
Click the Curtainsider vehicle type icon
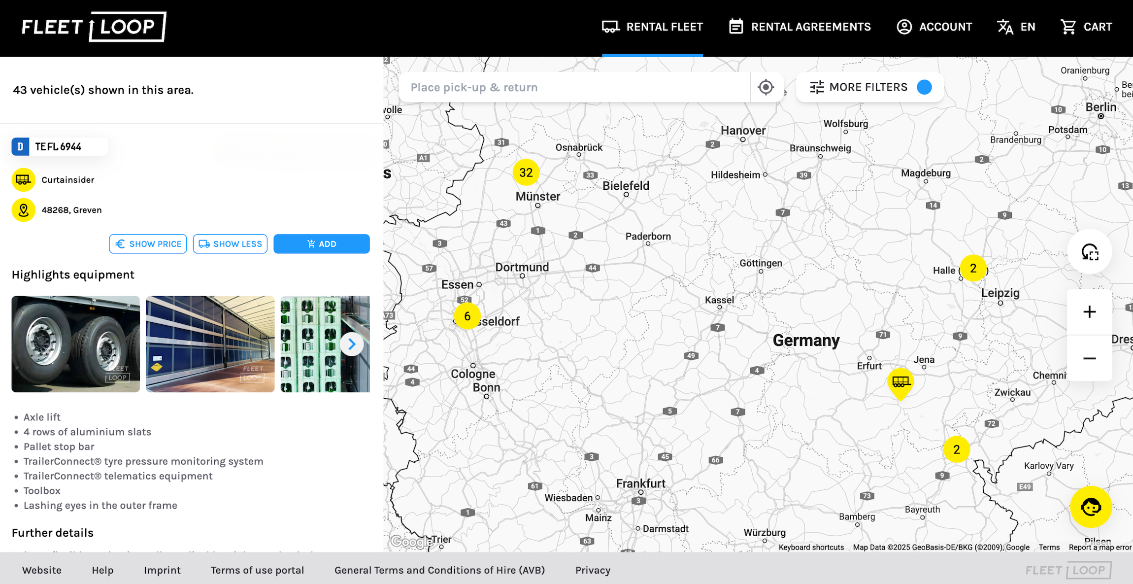click(23, 179)
